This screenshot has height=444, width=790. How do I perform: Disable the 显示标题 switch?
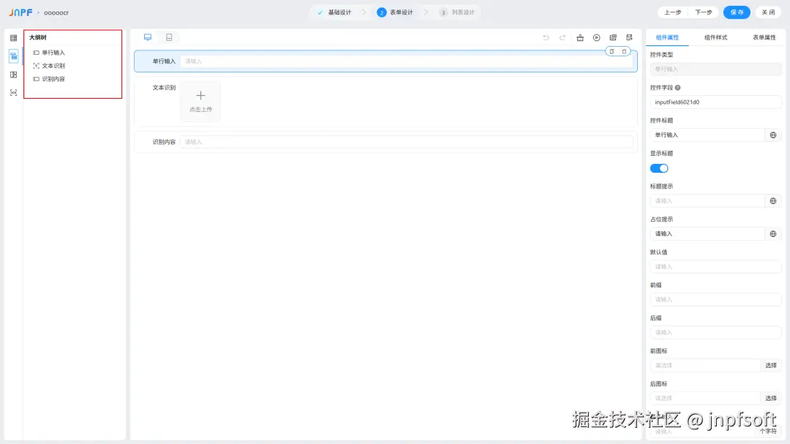tap(658, 168)
